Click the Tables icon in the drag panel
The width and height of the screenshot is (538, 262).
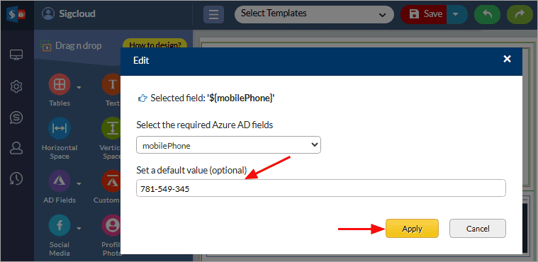click(60, 84)
